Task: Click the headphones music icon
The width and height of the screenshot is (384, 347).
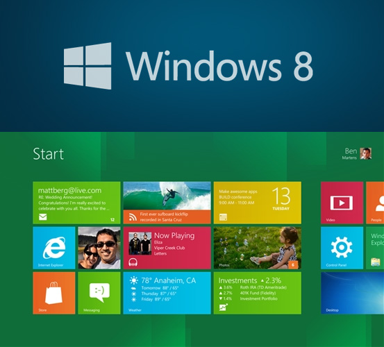Action: (x=133, y=262)
